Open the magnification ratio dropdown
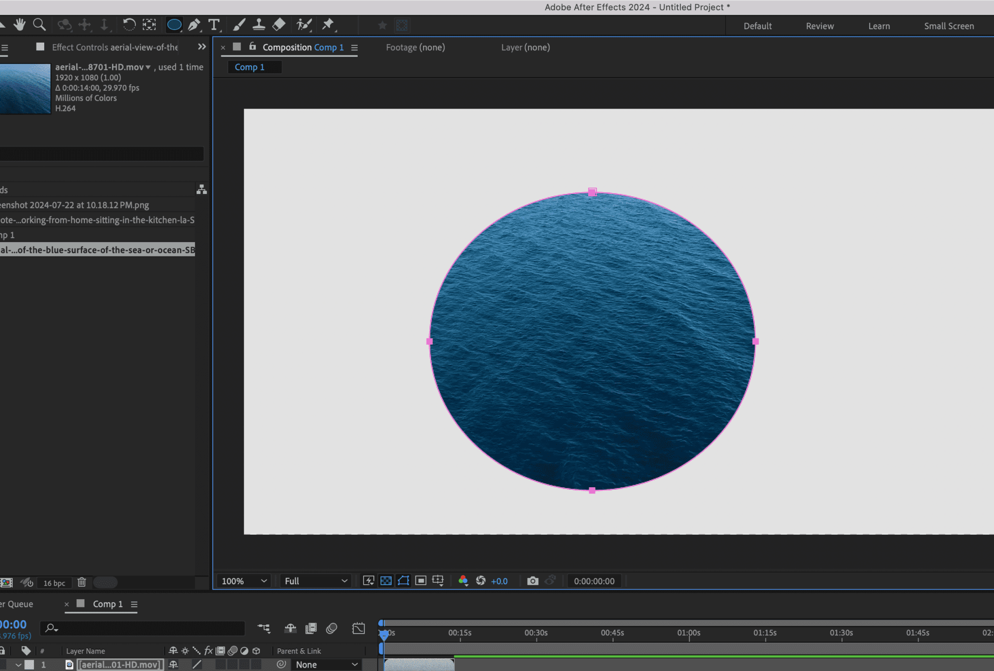The height and width of the screenshot is (671, 994). click(x=244, y=581)
